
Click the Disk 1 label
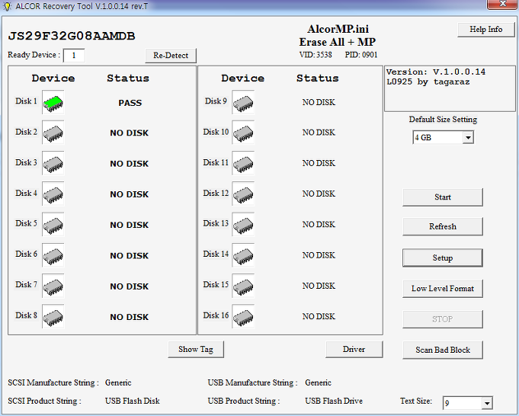point(26,101)
